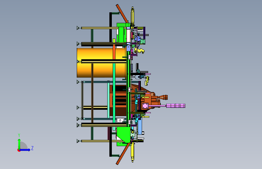Click the blue Z axis arrow of triad
262x169 pixels.
(x=25, y=150)
